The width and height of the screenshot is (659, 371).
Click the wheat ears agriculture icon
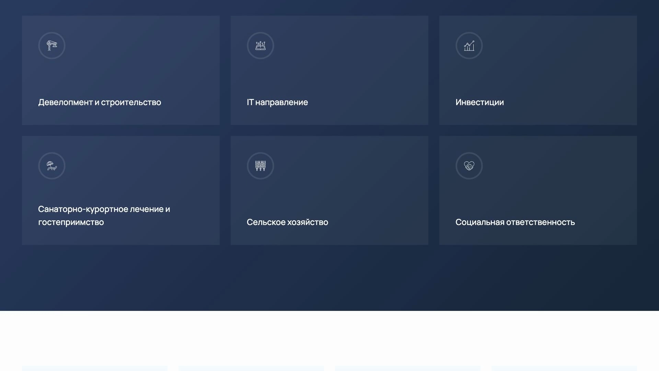pyautogui.click(x=261, y=166)
